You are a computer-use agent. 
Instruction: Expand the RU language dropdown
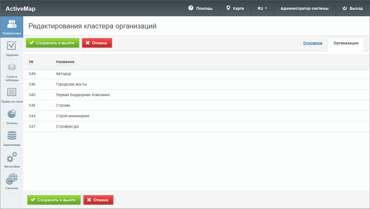click(x=262, y=8)
